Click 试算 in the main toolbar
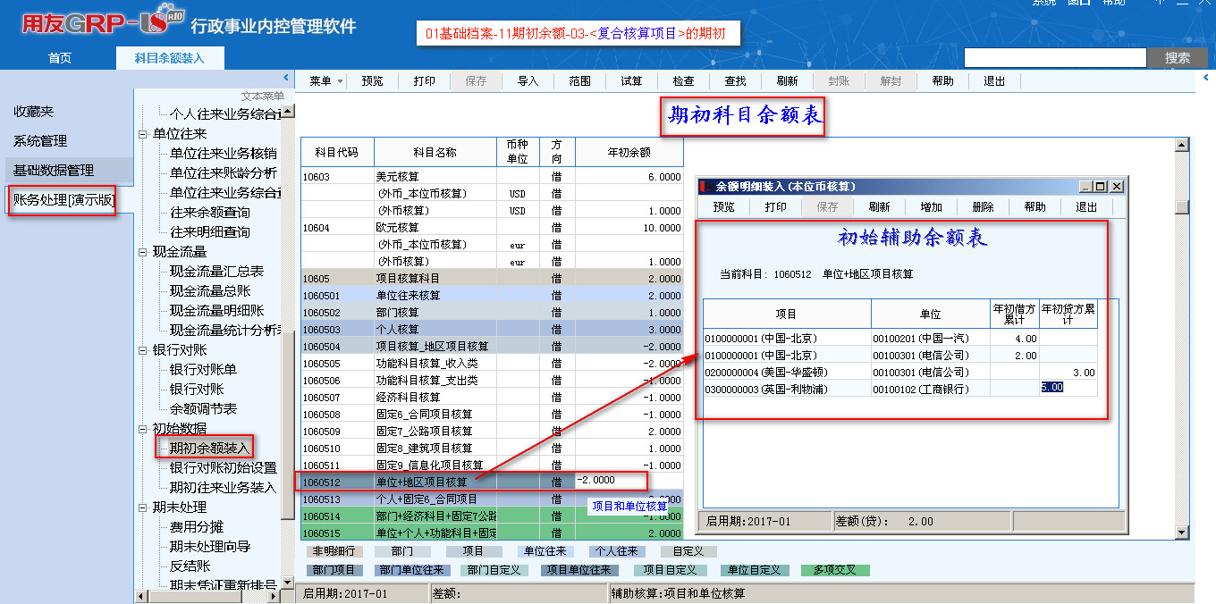 coord(631,81)
